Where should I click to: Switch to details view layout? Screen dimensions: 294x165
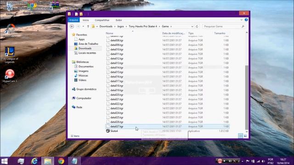coord(241,136)
